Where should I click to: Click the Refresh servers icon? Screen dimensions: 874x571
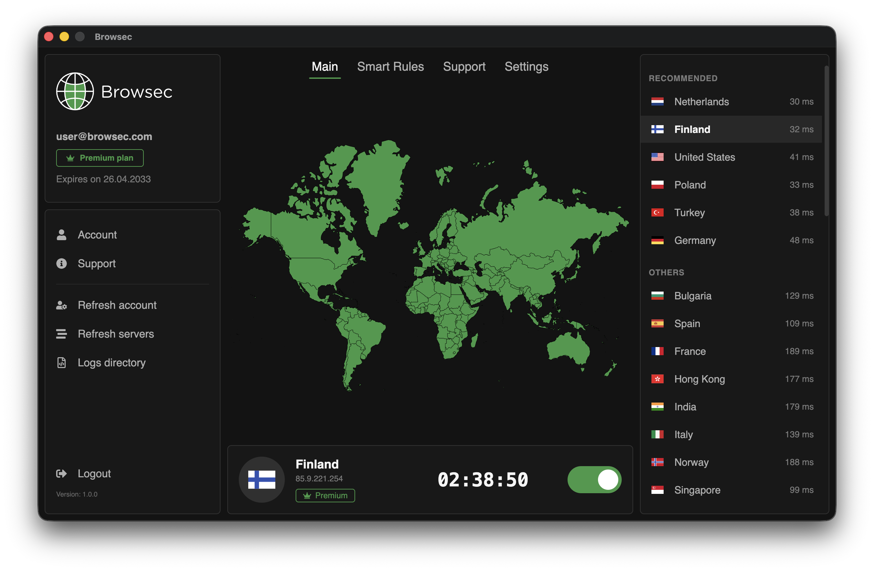click(x=61, y=334)
